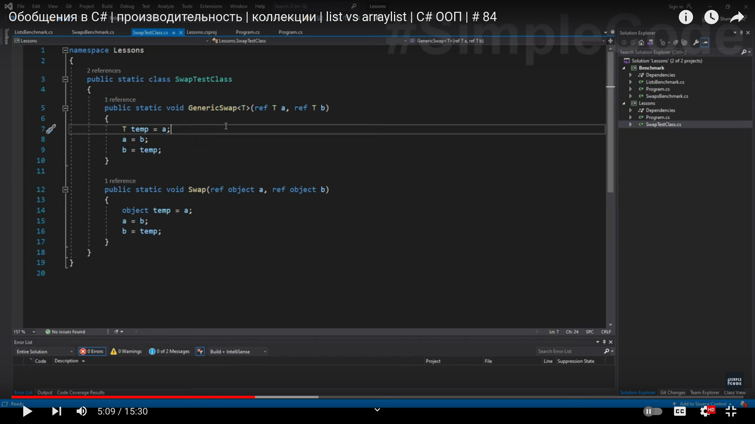
Task: Click the Watch Later clock icon
Action: pyautogui.click(x=711, y=17)
